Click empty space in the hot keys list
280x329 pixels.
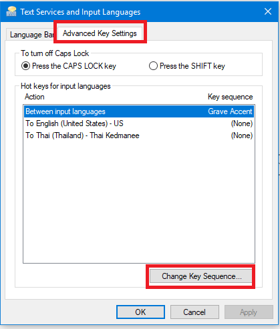139,200
